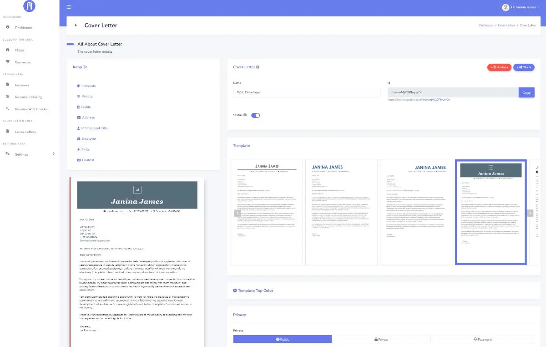This screenshot has width=546, height=347.
Task: Open Settings from the sidebar menu
Action: [x=21, y=154]
